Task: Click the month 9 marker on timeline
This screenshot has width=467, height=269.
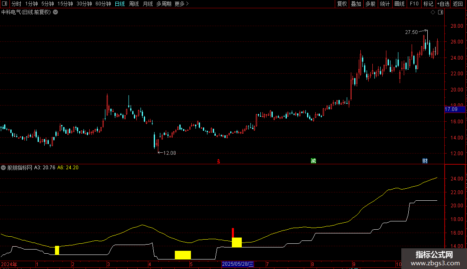Action: (354, 264)
